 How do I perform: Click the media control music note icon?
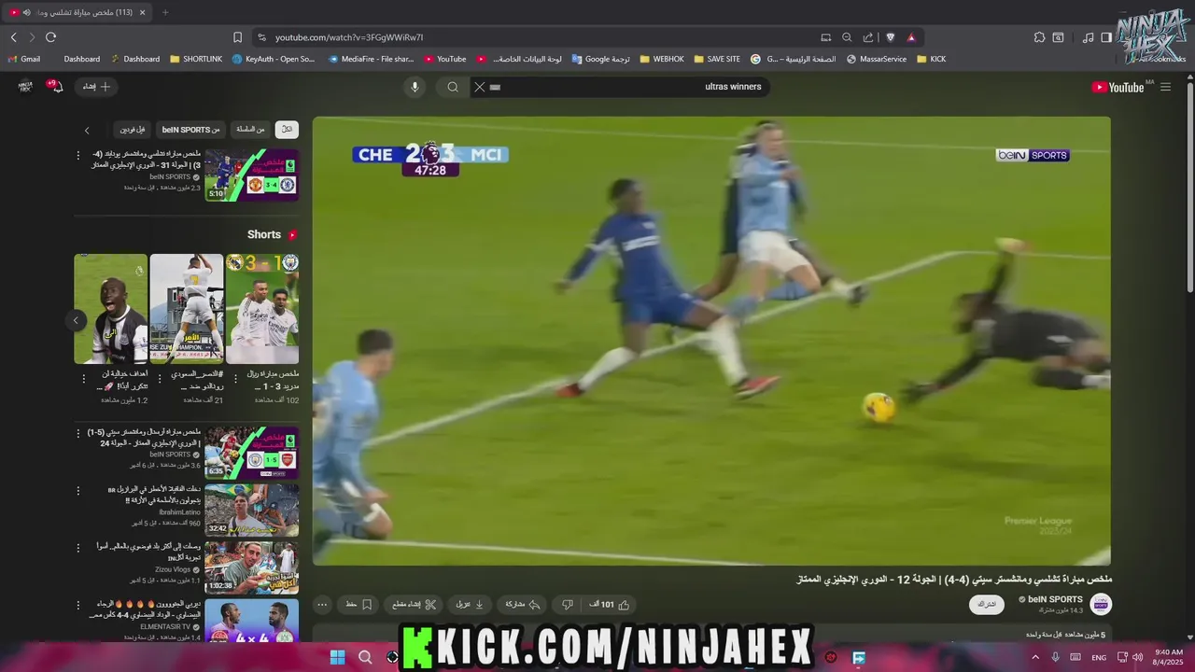point(1088,37)
